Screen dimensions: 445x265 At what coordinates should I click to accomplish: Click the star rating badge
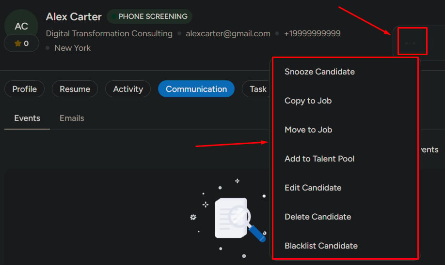pos(21,44)
